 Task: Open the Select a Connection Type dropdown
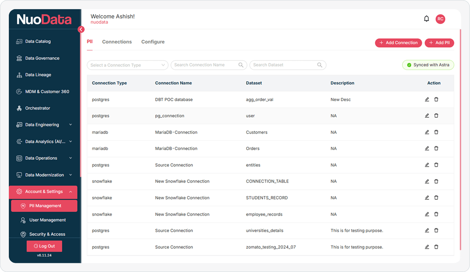click(128, 65)
